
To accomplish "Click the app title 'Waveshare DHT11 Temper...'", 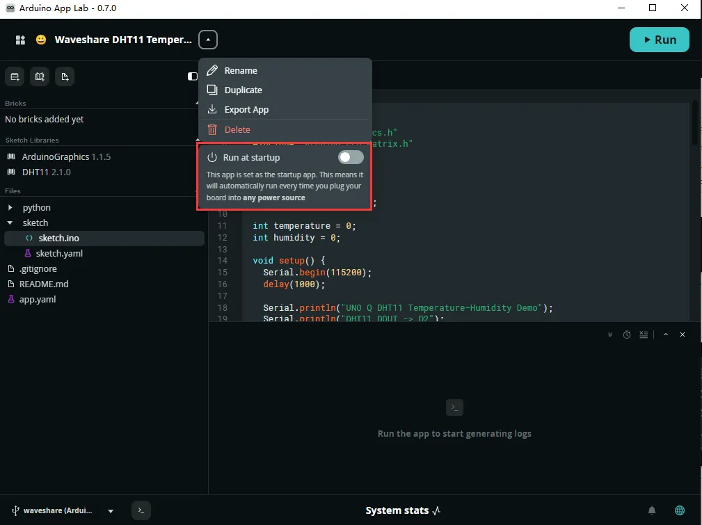I will point(123,40).
